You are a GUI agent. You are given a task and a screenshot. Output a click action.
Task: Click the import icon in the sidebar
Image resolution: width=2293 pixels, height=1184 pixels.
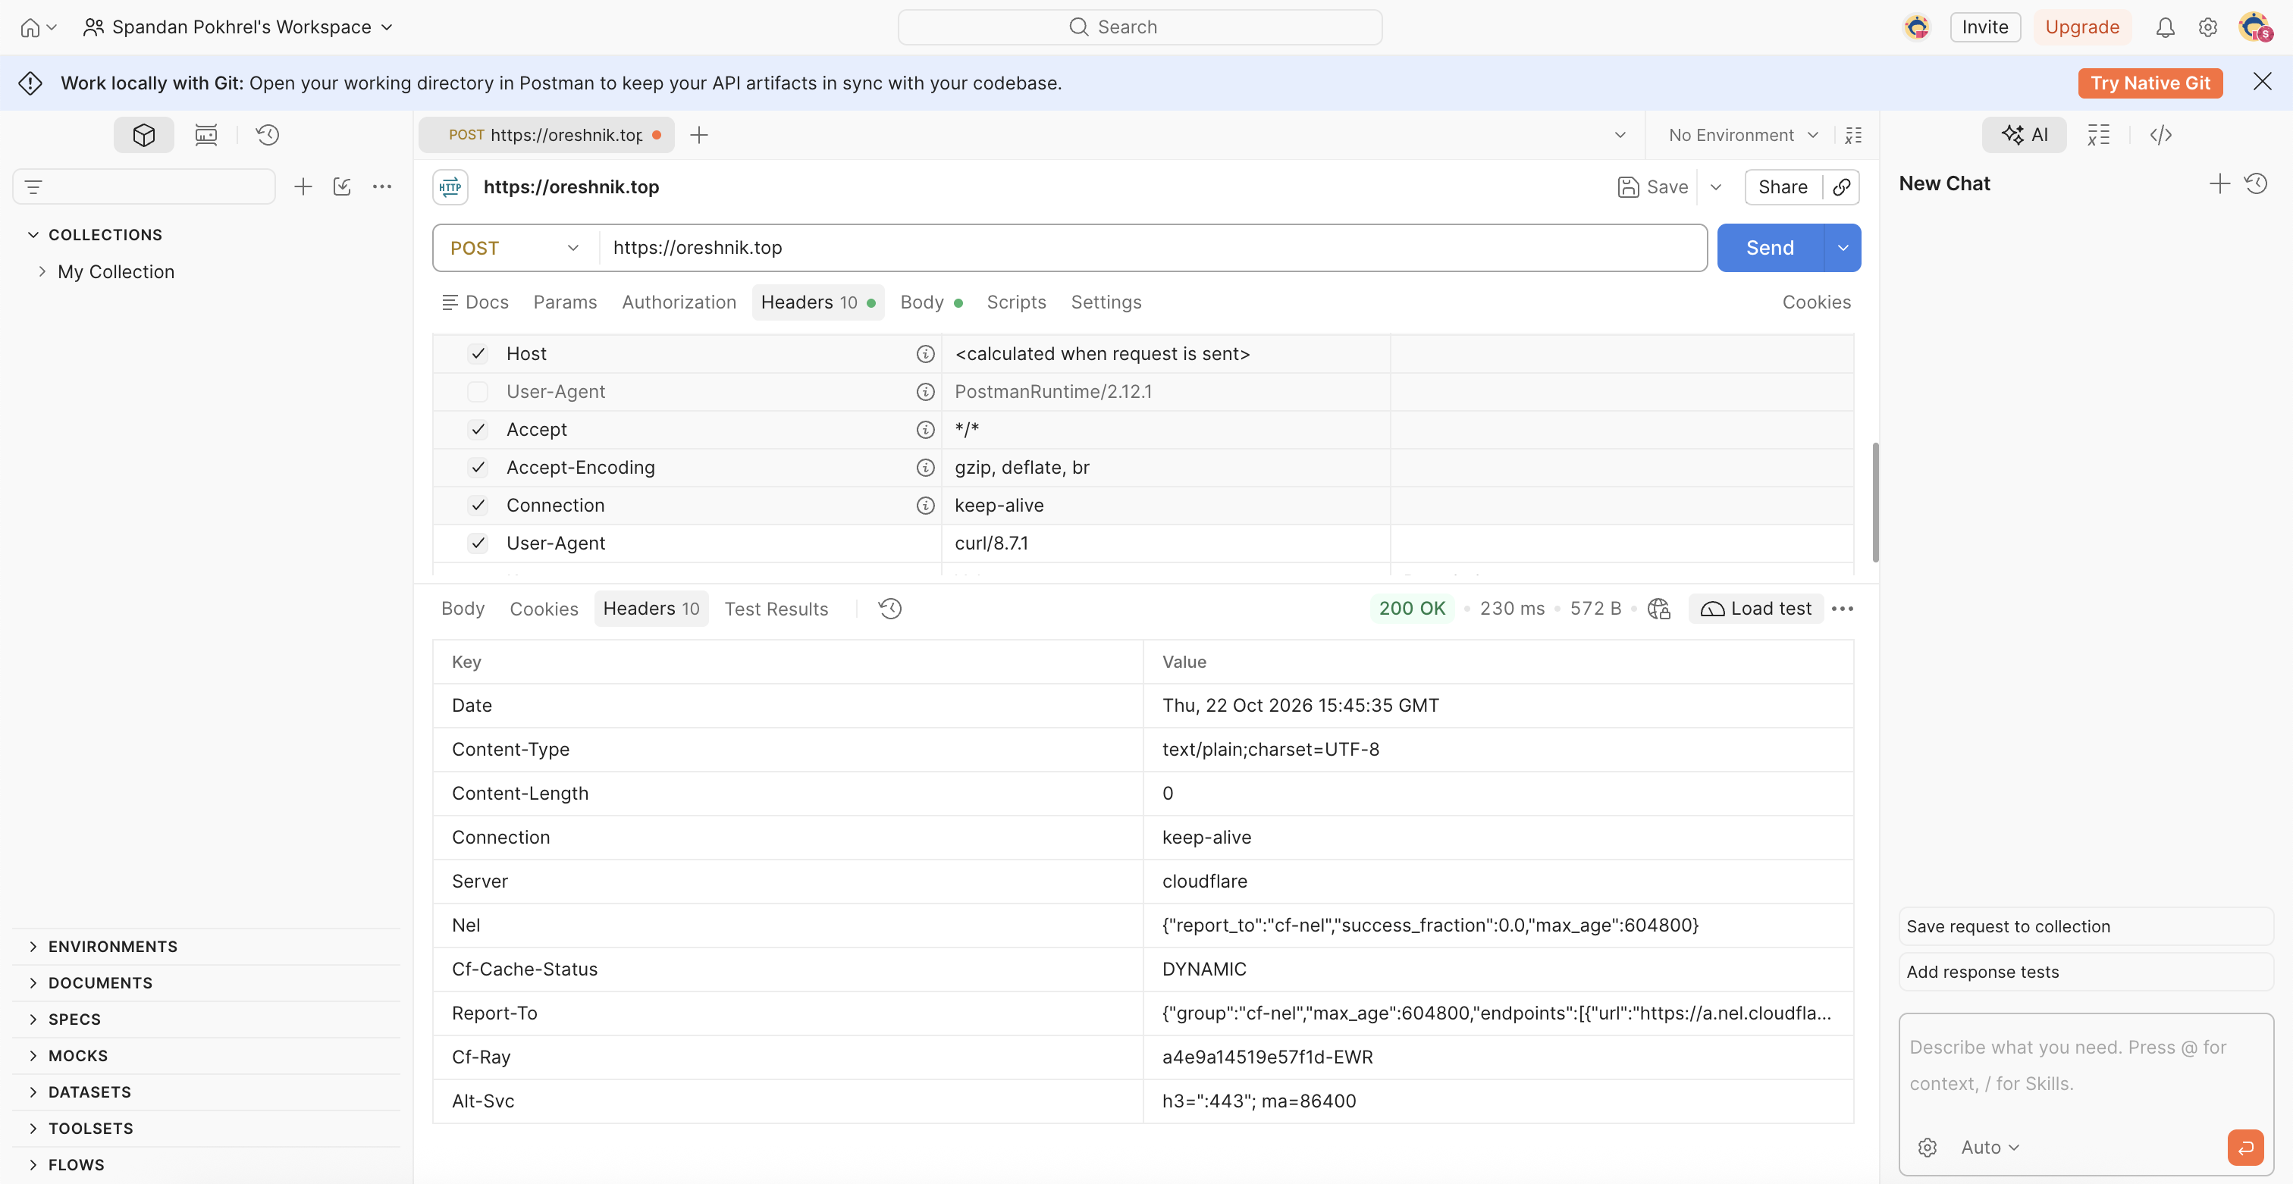(342, 186)
